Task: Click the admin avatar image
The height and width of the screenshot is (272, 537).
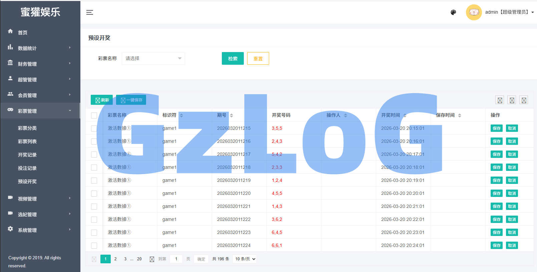Action: [474, 12]
